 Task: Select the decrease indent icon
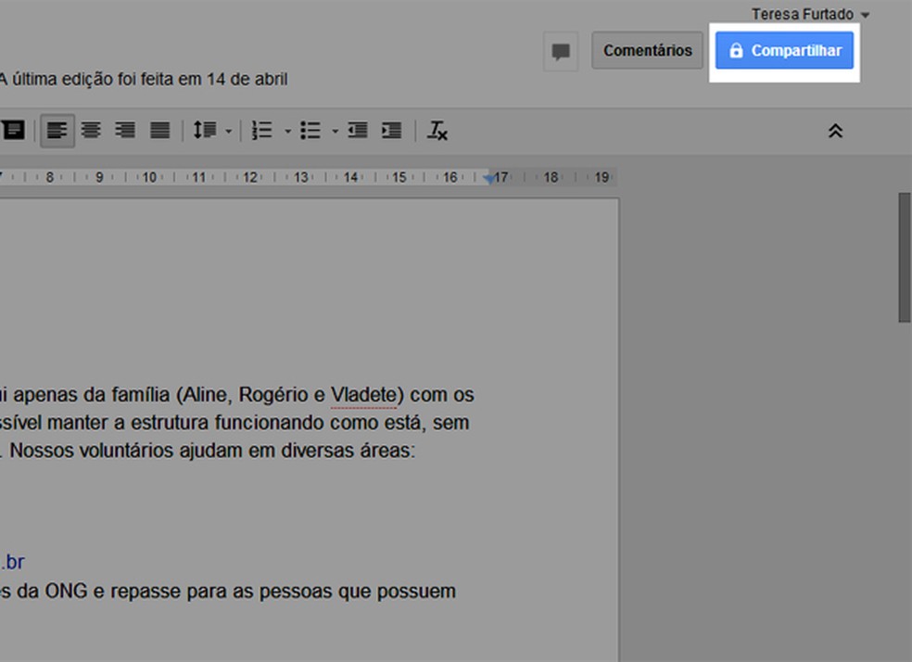(x=357, y=130)
